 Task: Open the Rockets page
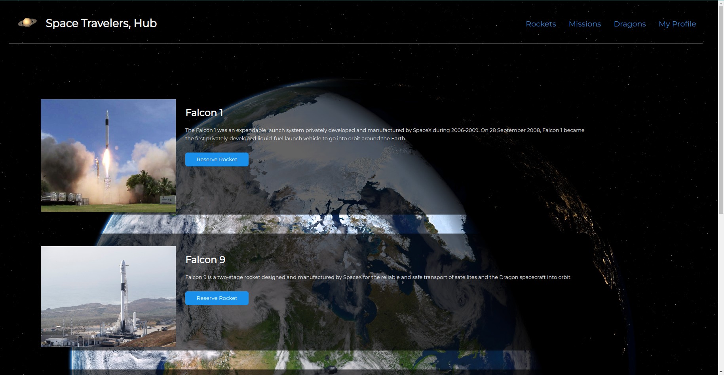541,24
